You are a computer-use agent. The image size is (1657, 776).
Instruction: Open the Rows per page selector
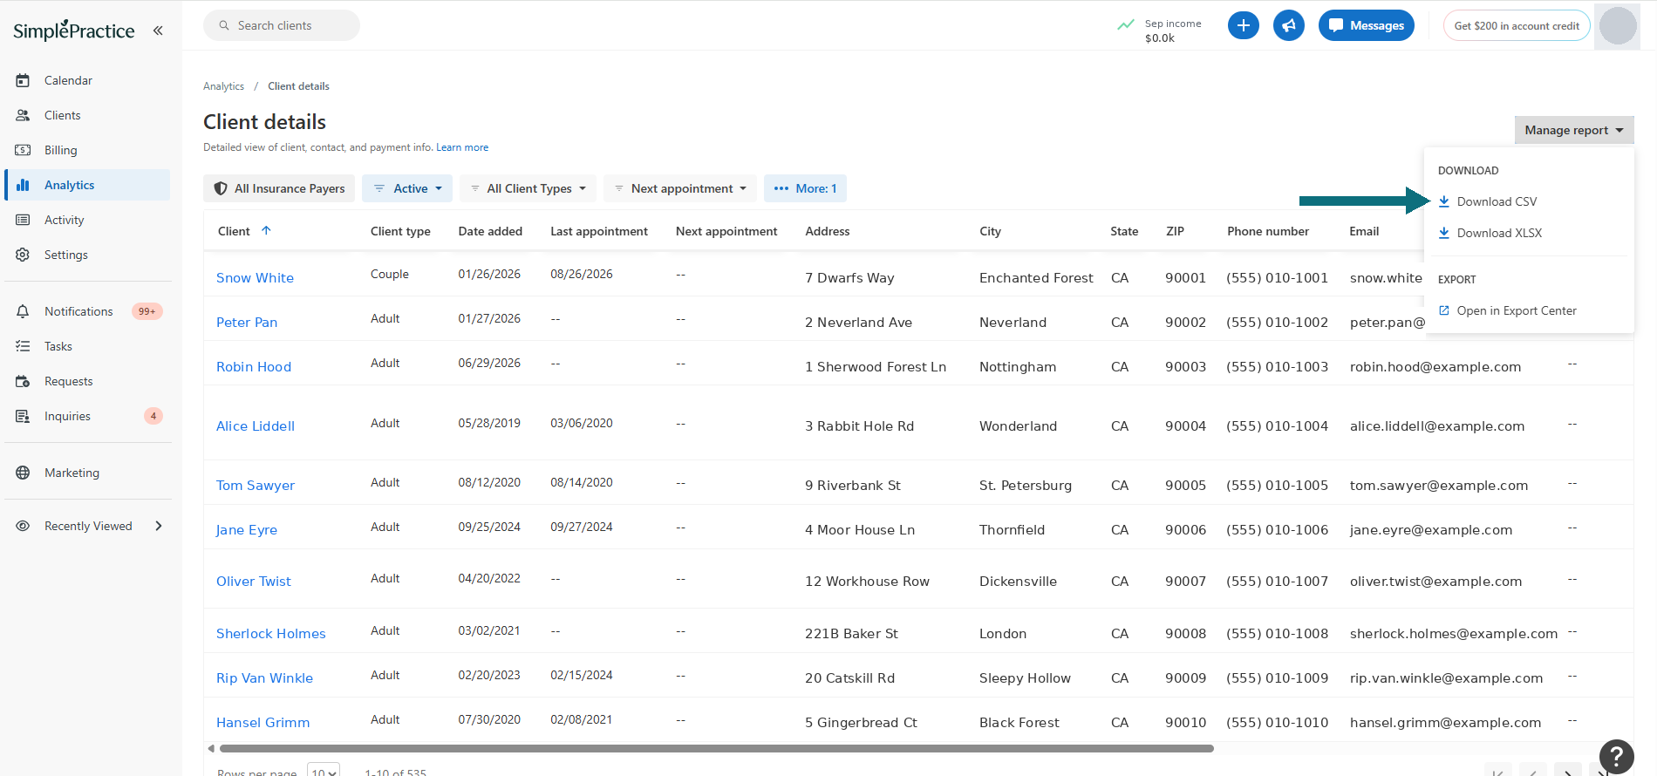[323, 771]
